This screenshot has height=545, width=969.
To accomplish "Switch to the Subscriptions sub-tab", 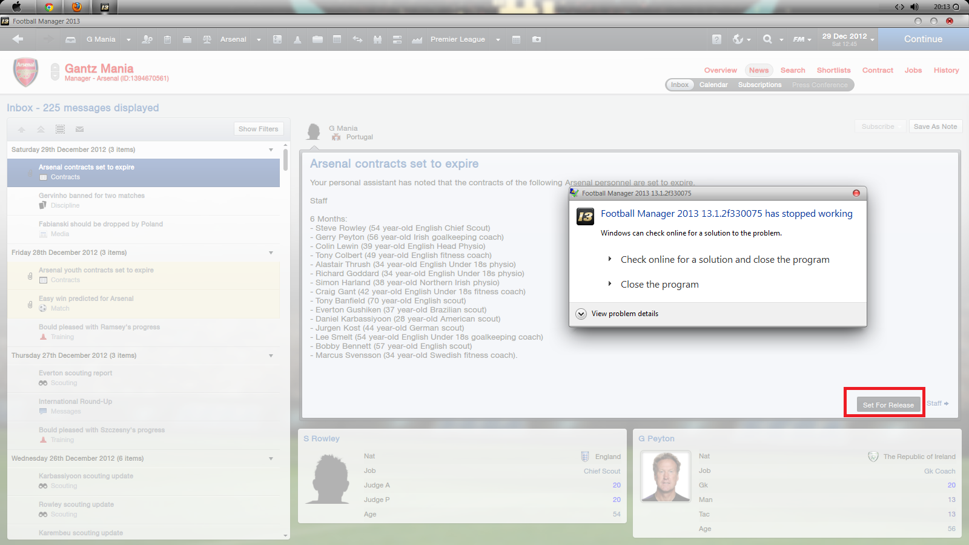I will pyautogui.click(x=759, y=85).
